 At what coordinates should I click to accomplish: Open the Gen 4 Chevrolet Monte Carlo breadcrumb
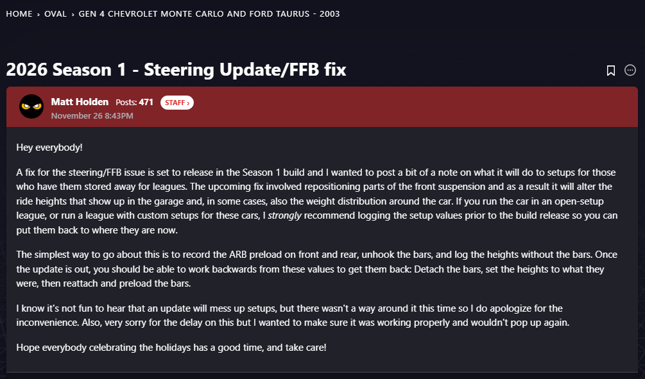pyautogui.click(x=209, y=13)
